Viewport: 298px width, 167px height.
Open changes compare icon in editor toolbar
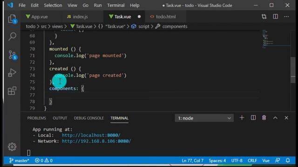click(264, 17)
